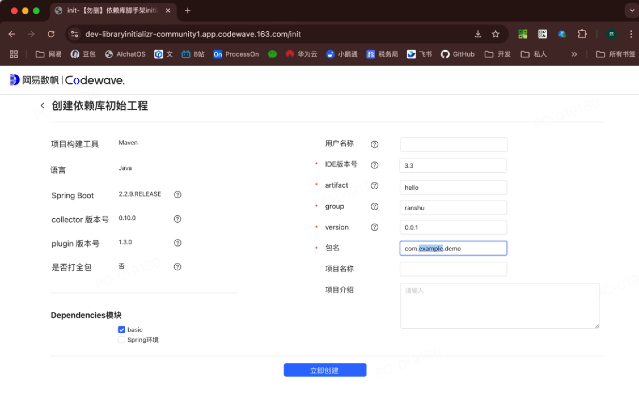The image size is (639, 408).
Task: Click the 项目名称 input field
Action: (453, 269)
